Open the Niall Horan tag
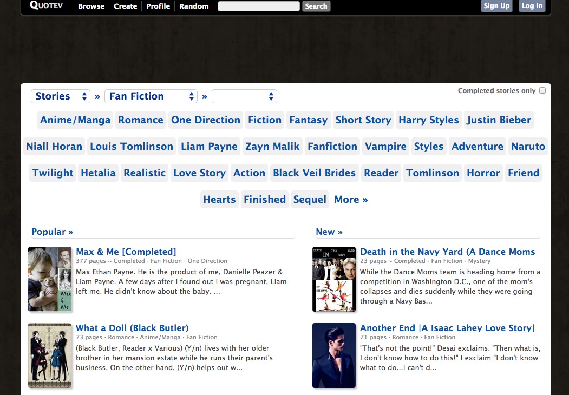The height and width of the screenshot is (395, 569). (x=54, y=146)
